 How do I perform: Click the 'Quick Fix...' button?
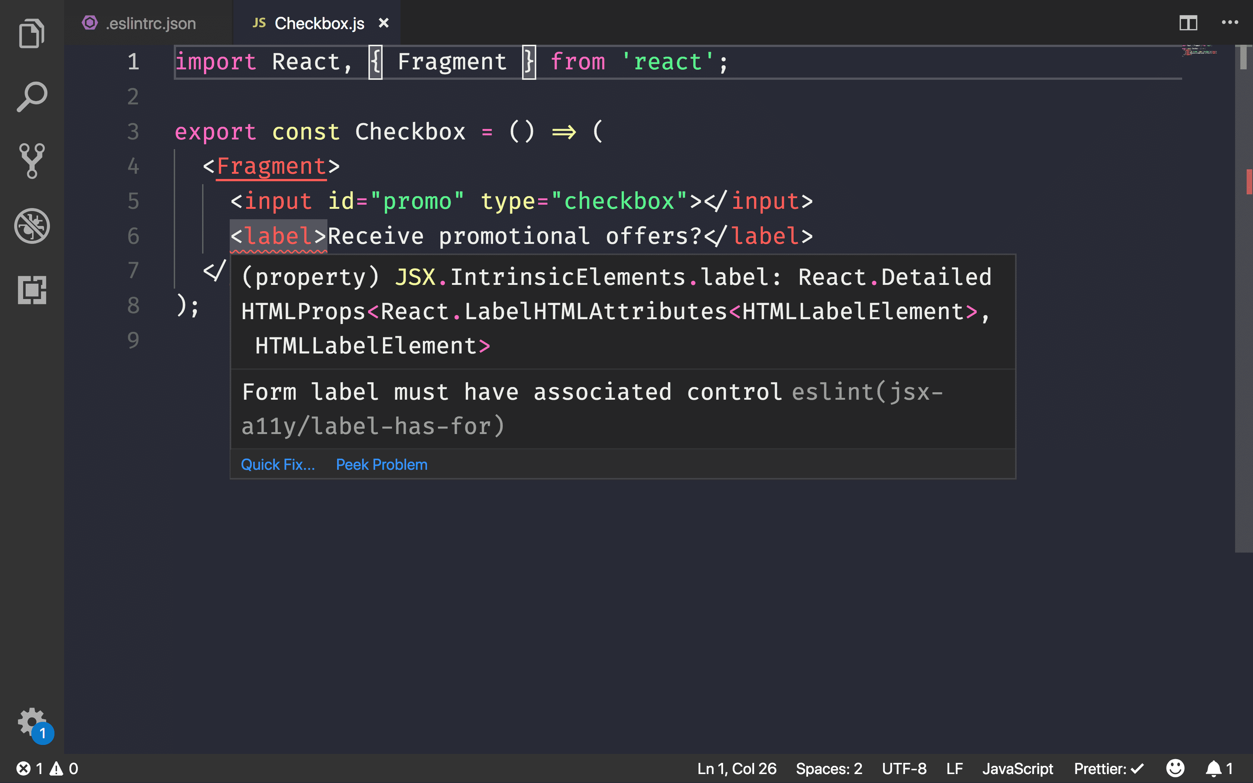(x=277, y=464)
